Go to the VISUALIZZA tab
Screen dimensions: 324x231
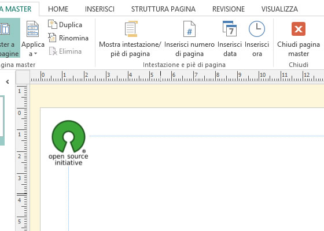pyautogui.click(x=279, y=9)
